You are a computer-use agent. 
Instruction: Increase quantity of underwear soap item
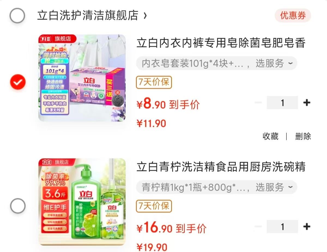tap(307, 103)
